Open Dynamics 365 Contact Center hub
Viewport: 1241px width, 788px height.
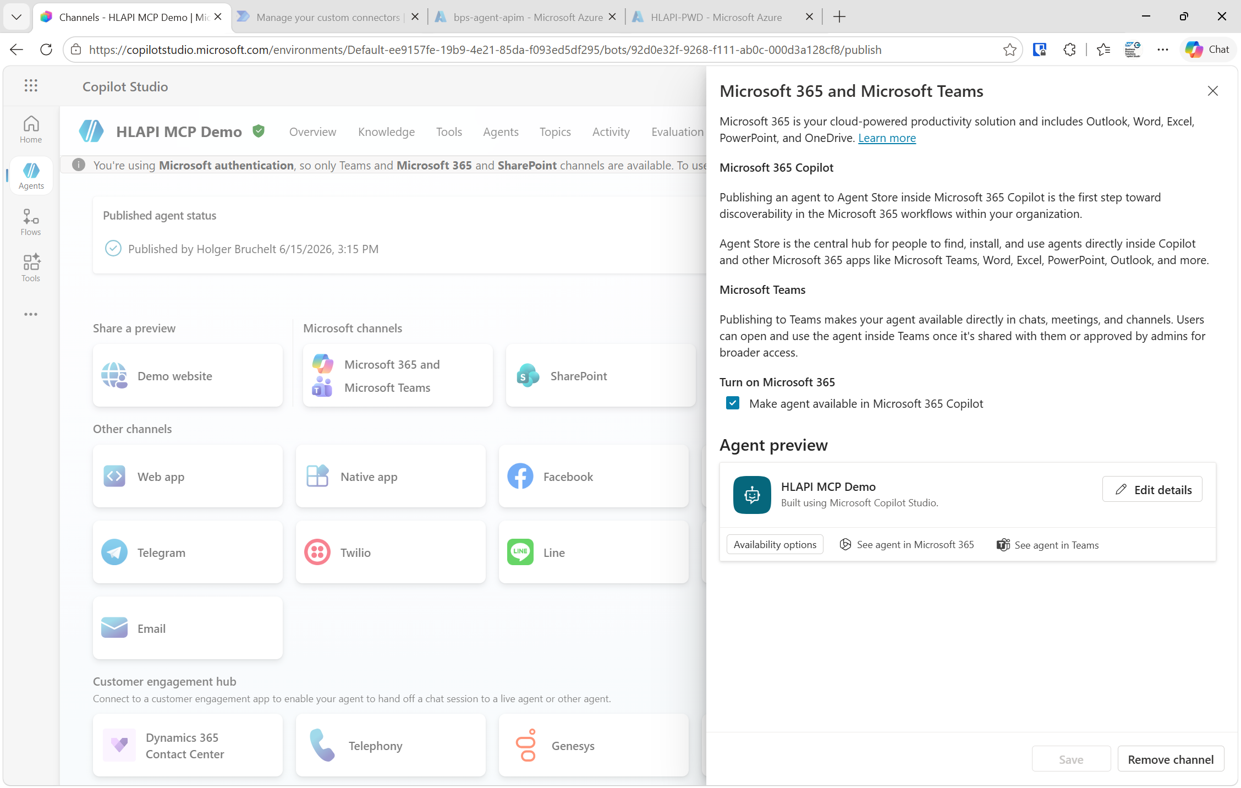click(188, 746)
